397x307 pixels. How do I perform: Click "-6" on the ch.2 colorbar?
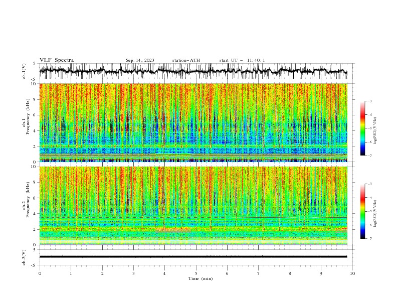[369, 225]
